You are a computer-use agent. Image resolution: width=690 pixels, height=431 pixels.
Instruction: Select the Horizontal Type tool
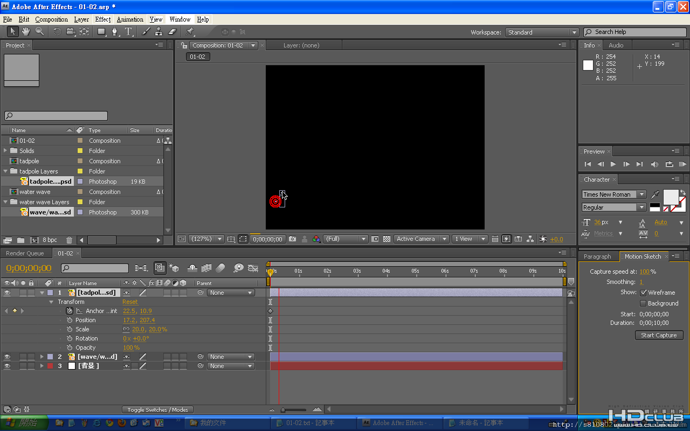[129, 32]
